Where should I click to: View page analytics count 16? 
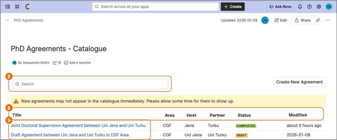57,63
